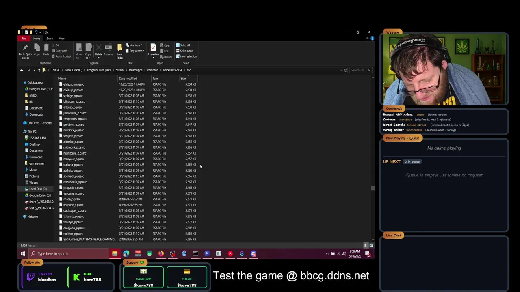Create a New folder from ribbon
This screenshot has width=520, height=292.
click(120, 51)
